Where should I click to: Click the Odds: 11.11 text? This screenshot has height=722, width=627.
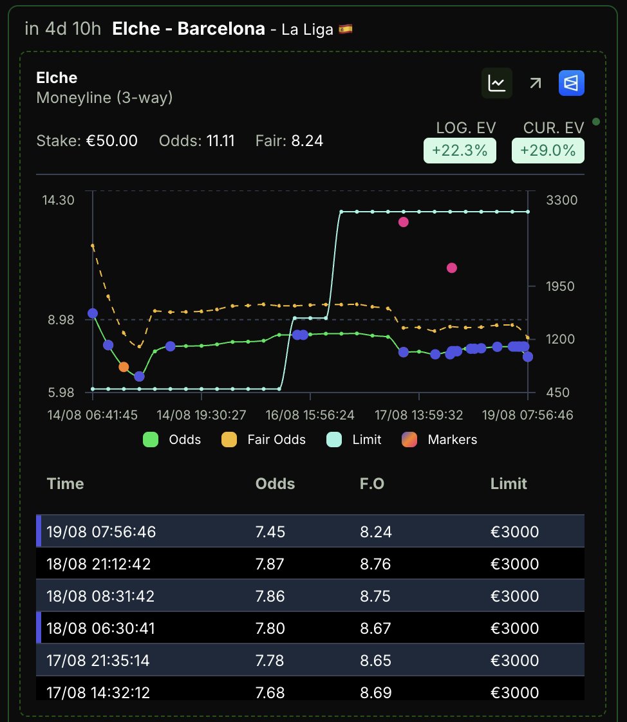click(197, 140)
